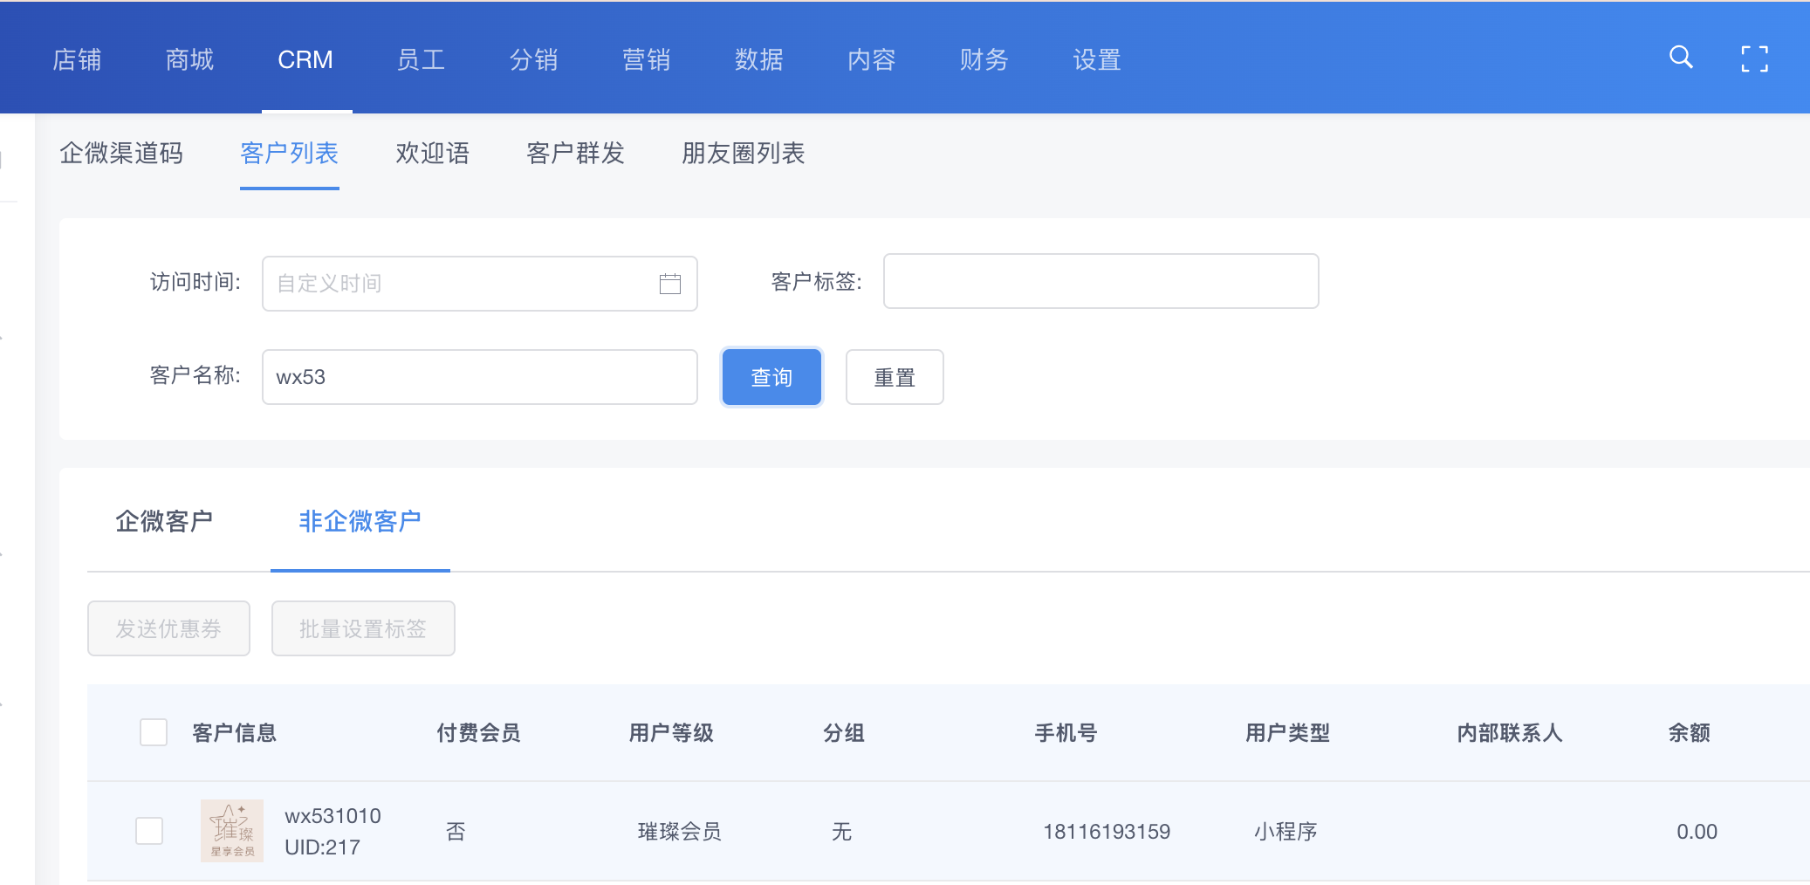Click the 发送优惠券 button
This screenshot has height=885, width=1810.
pyautogui.click(x=168, y=628)
